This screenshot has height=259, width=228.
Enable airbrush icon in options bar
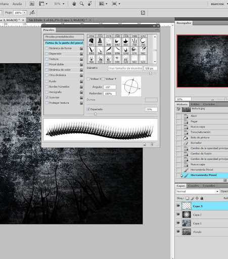point(32,13)
